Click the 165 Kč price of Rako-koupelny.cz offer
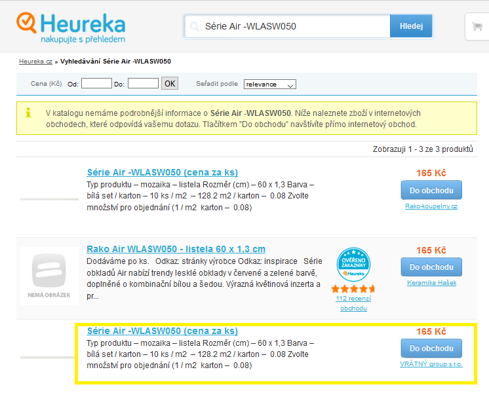Image resolution: width=489 pixels, height=393 pixels. 431,173
